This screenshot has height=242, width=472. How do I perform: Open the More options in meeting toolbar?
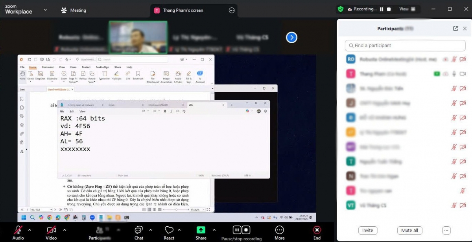point(279,232)
